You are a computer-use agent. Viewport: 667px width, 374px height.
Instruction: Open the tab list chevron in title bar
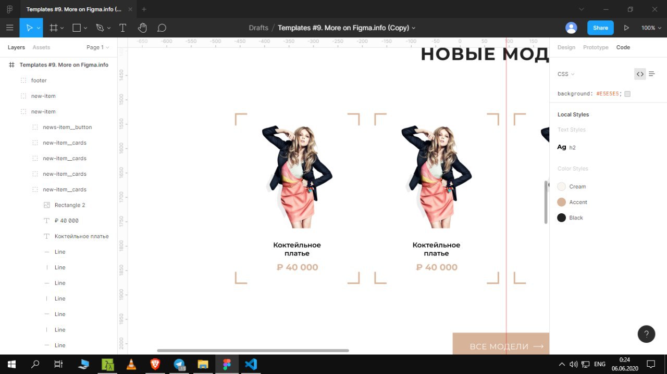(582, 9)
